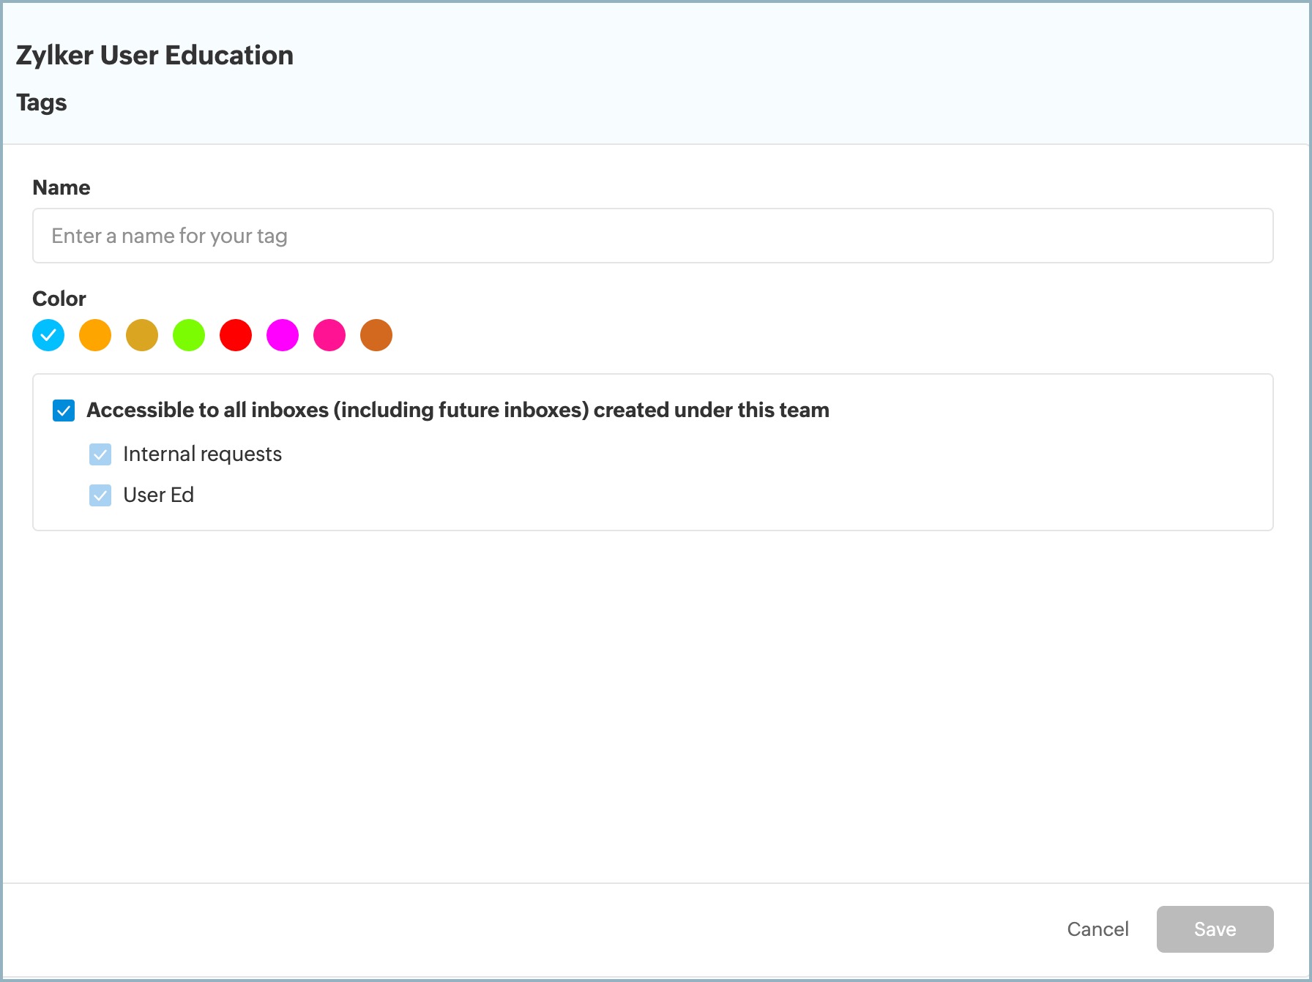Click the Tags heading
This screenshot has height=982, width=1312.
coord(42,102)
